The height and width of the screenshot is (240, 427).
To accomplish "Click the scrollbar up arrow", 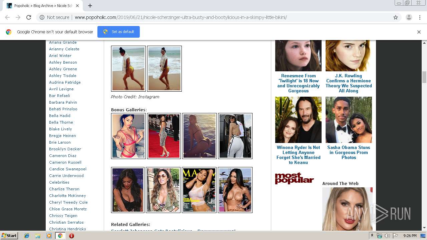I will tap(424, 43).
